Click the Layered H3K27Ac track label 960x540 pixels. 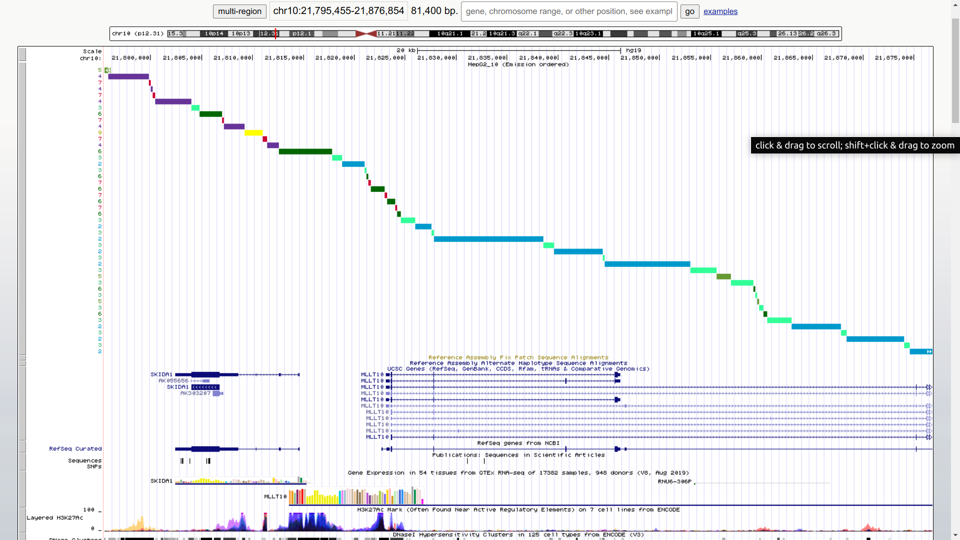[55, 518]
